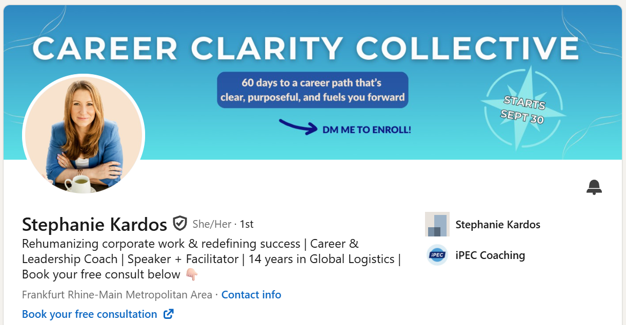Click the pointing-down emoji in the headline
This screenshot has width=626, height=325.
click(192, 275)
